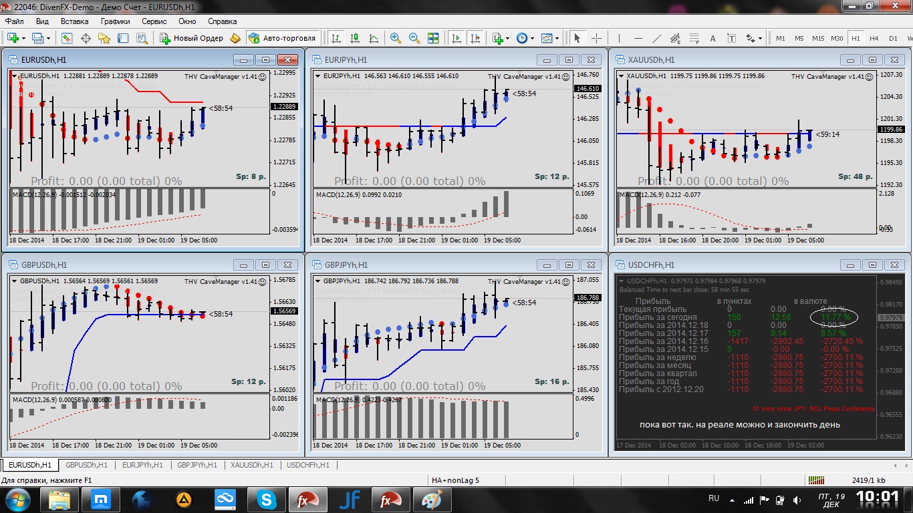The image size is (913, 513).
Task: Expand the Profiles dropdown arrow
Action: [x=48, y=38]
